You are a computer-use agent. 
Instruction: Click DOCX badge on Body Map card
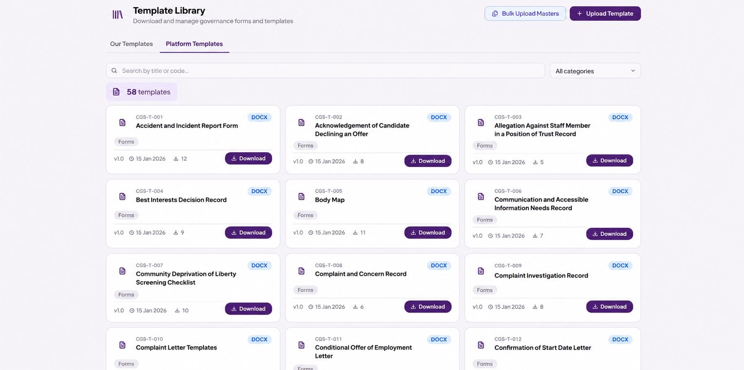click(x=439, y=191)
